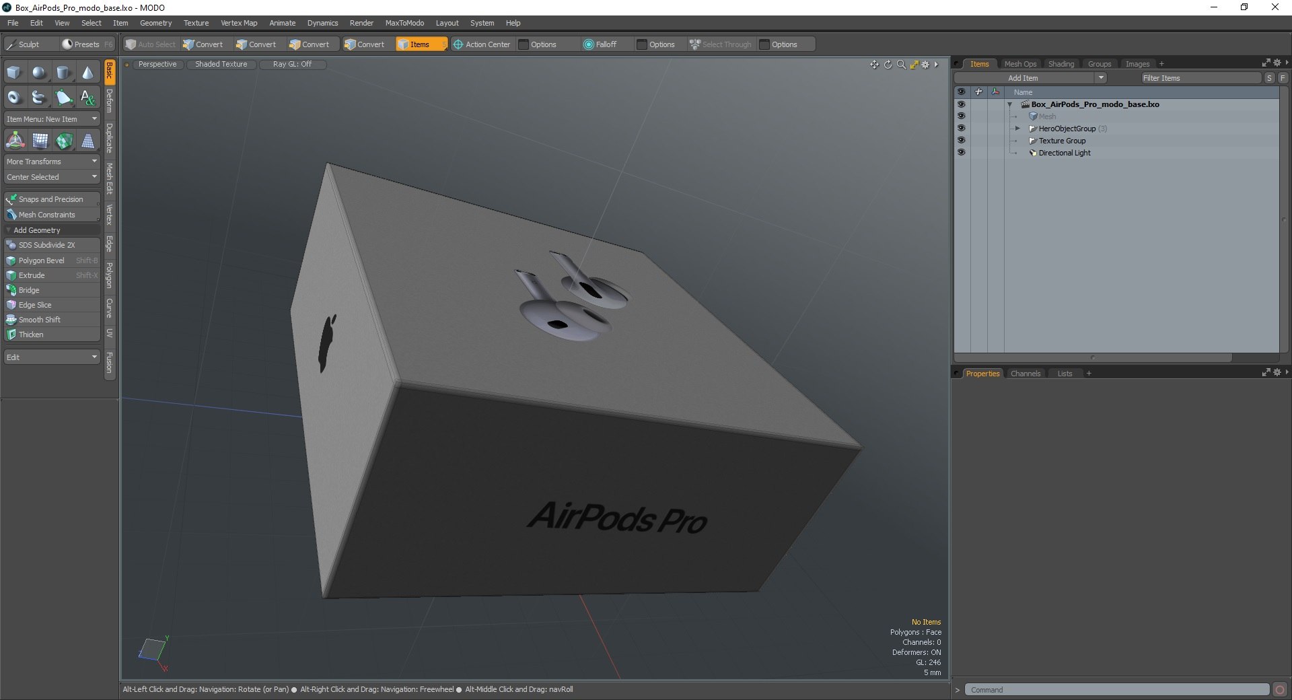Focus the Filter Items field

coord(1200,78)
